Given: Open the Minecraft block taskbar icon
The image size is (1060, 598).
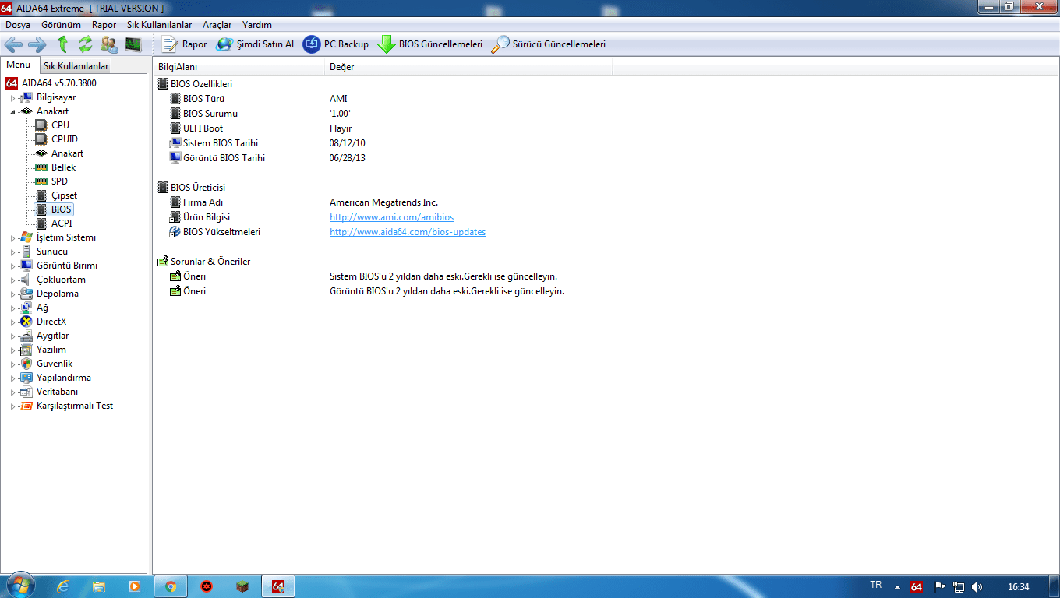Looking at the screenshot, I should 242,586.
